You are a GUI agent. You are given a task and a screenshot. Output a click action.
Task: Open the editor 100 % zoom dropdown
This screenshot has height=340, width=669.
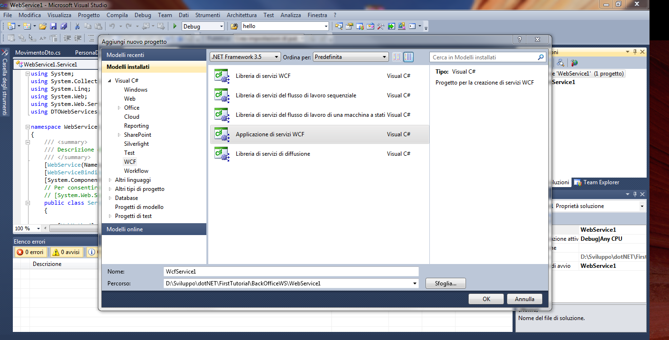(x=38, y=228)
